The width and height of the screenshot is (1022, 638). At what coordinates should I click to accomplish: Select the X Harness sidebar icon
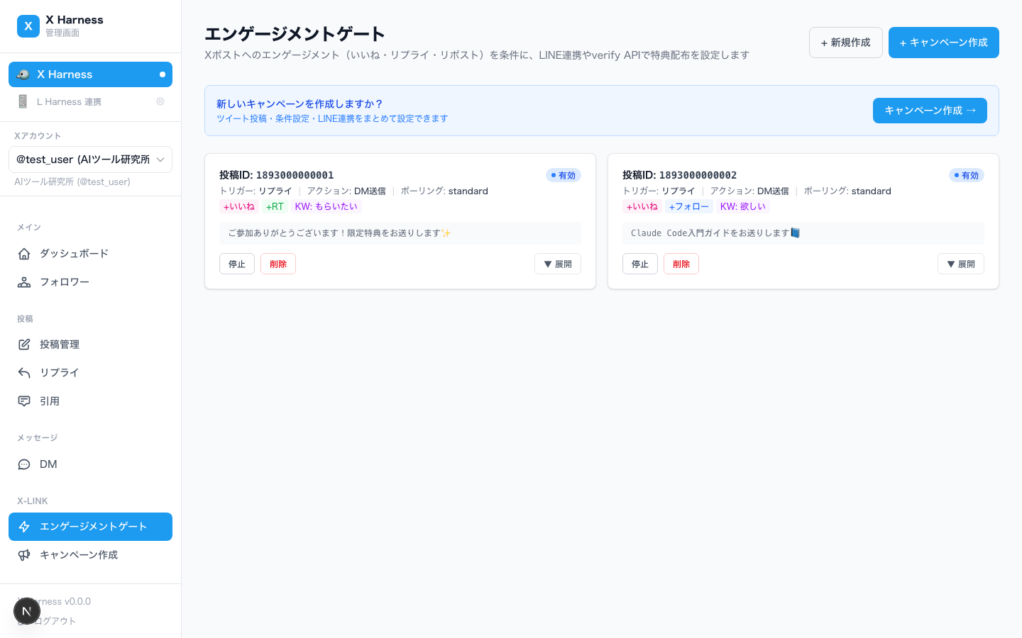coord(23,74)
